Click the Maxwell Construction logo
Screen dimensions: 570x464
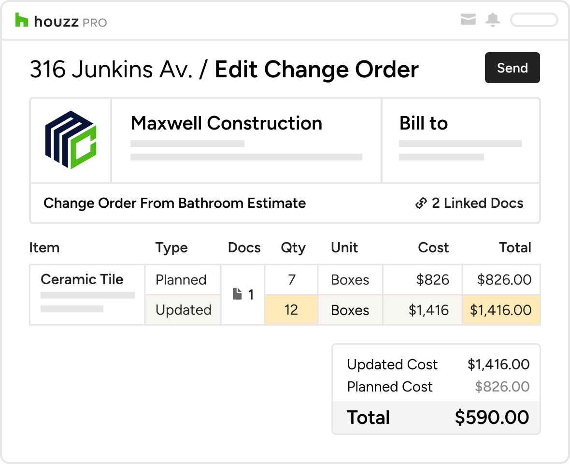71,140
